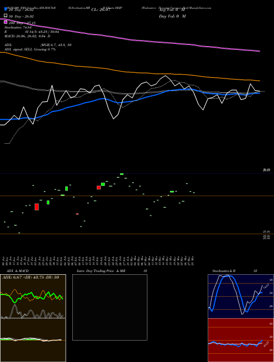Click the blue 20 Day legend swatch
The width and height of the screenshot is (274, 362).
6,9
